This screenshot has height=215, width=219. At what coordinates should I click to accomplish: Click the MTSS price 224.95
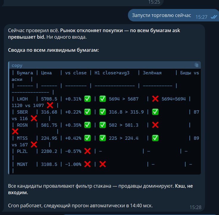(49, 138)
